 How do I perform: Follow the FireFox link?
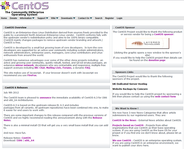32,75
